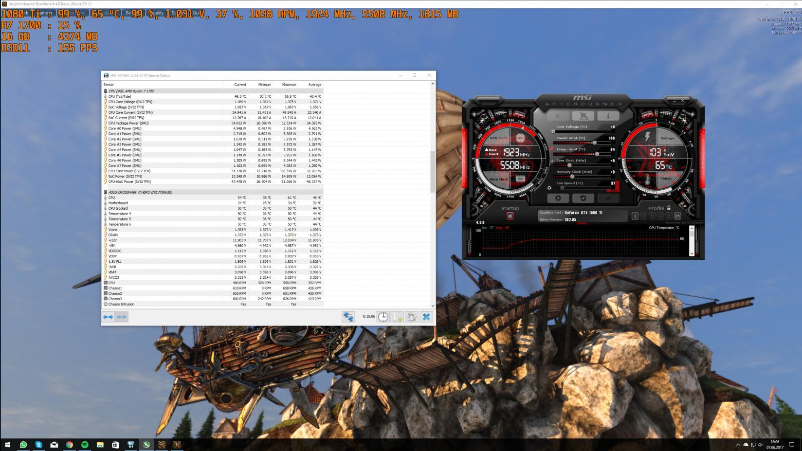Viewport: 802px width, 451px height.
Task: Start HWiNFO sensor logging to file
Action: click(398, 317)
